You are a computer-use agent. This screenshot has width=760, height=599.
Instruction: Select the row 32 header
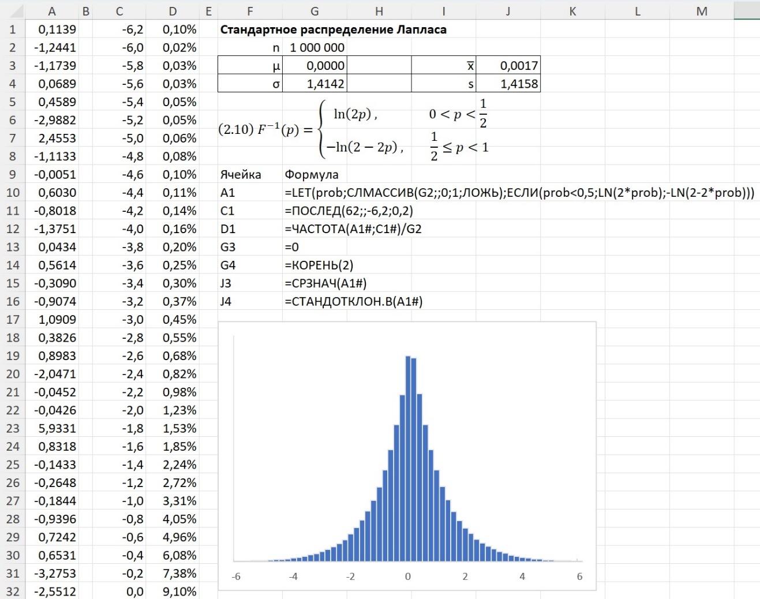[13, 591]
